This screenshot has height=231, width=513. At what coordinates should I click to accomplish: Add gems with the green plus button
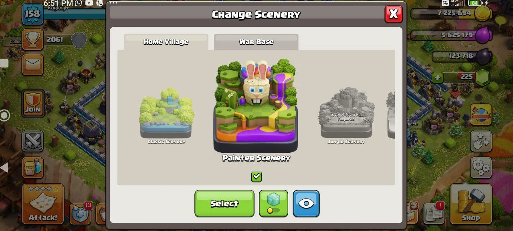click(438, 77)
